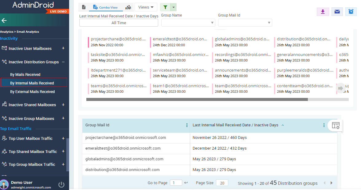Open Last Internal Mail column menu dots

[x=324, y=125]
